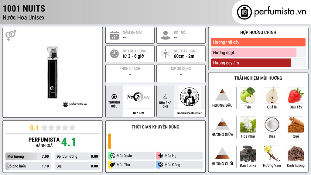Click the Hương trái cây accord bar

258,42
